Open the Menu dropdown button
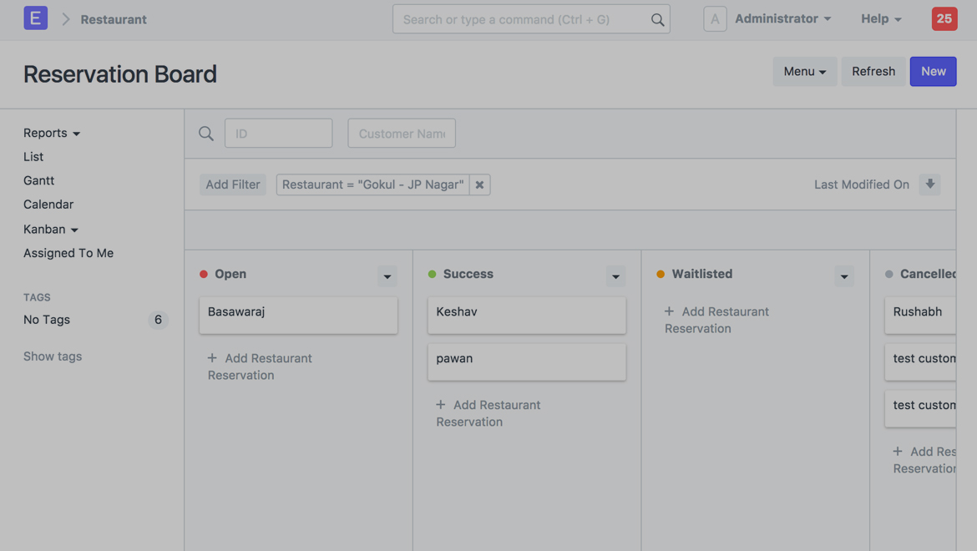The width and height of the screenshot is (977, 551). pos(804,72)
